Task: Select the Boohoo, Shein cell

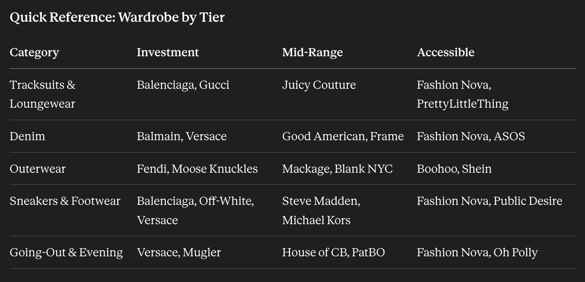Action: click(x=454, y=169)
